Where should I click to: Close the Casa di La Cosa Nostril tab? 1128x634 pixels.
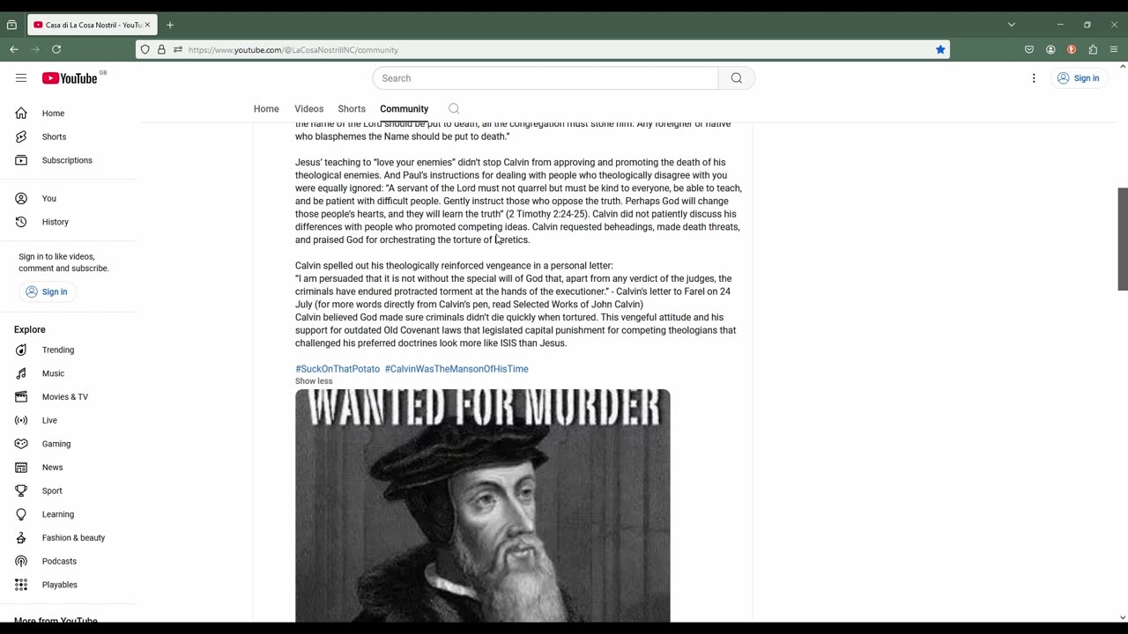(147, 25)
